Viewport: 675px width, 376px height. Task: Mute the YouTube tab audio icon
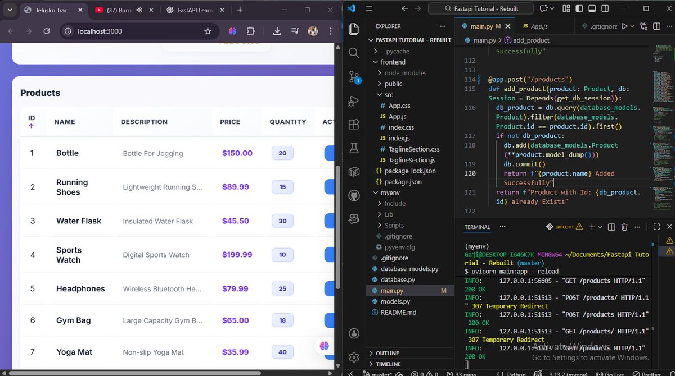138,10
